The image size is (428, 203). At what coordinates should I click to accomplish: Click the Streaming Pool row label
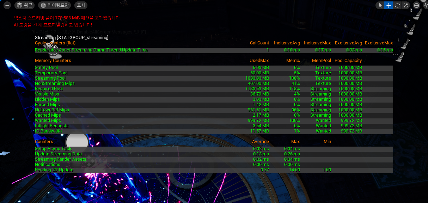pyautogui.click(x=50, y=78)
